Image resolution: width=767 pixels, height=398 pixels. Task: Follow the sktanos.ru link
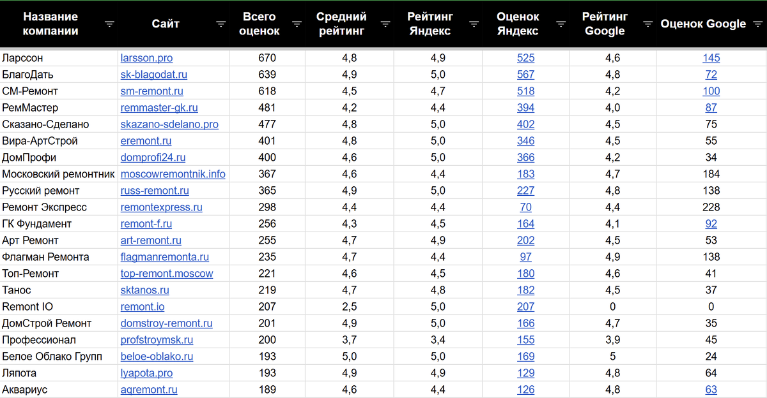[144, 290]
